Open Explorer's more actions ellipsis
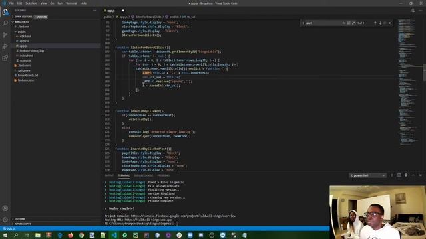 (x=95, y=11)
